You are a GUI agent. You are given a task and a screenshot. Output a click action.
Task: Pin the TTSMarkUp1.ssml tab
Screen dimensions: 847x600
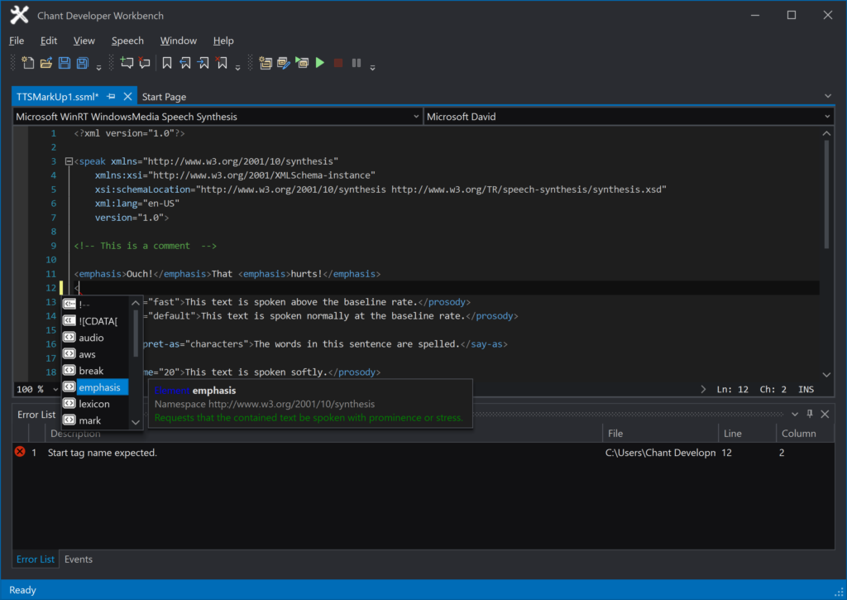coord(112,96)
